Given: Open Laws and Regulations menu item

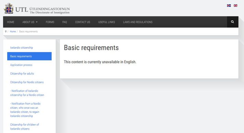Looking at the screenshot, I should click(x=138, y=22).
